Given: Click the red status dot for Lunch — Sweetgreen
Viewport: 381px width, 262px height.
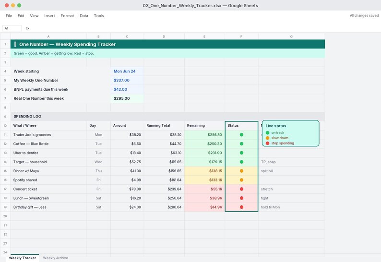Looking at the screenshot, I should [241, 198].
